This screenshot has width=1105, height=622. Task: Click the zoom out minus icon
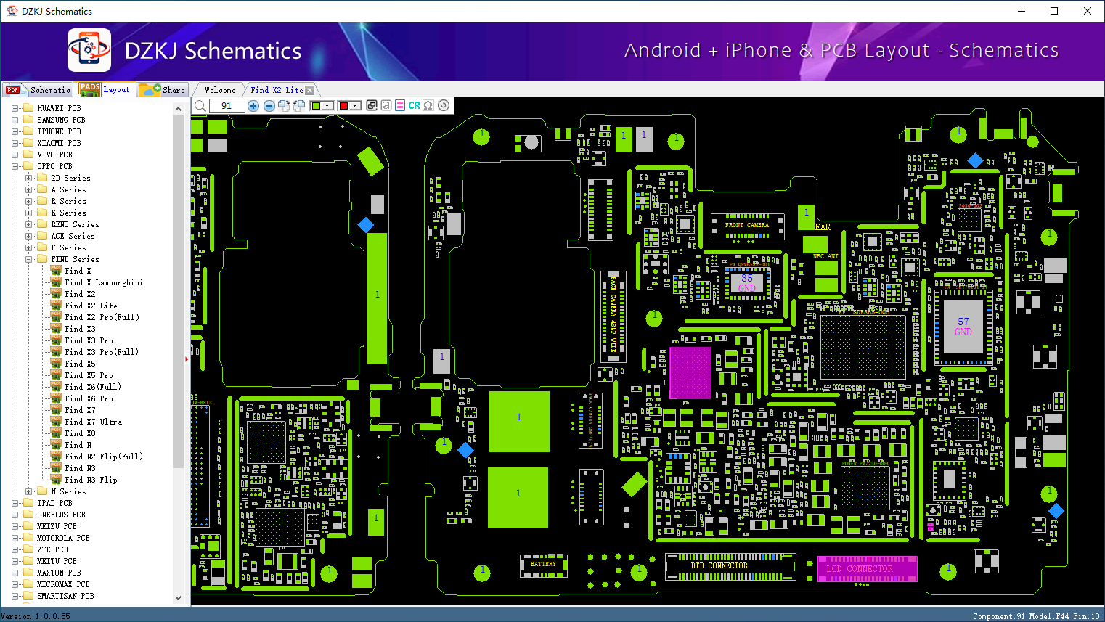(x=269, y=106)
